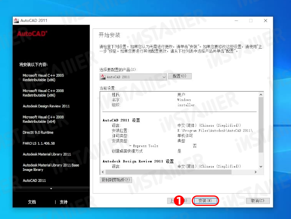
Task: Click the 取消(C) cancel button
Action: click(x=257, y=201)
